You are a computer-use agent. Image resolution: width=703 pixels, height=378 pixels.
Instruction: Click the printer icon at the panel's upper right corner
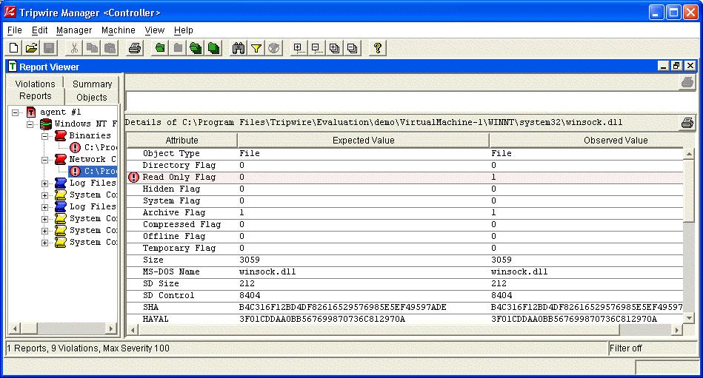pyautogui.click(x=687, y=82)
